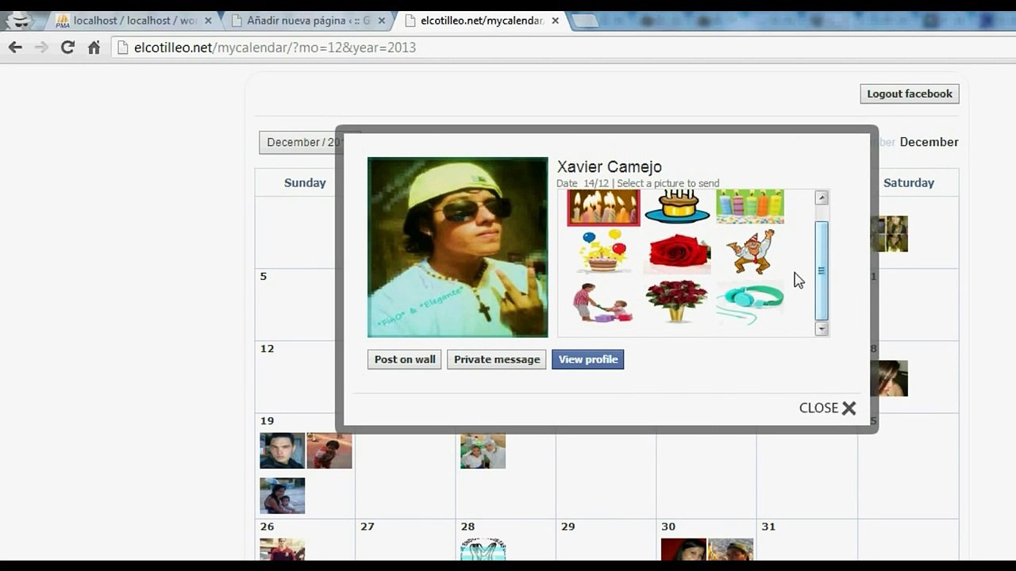Screen dimensions: 1016x571
Task: Go back with the browser back arrow
Action: coord(15,48)
